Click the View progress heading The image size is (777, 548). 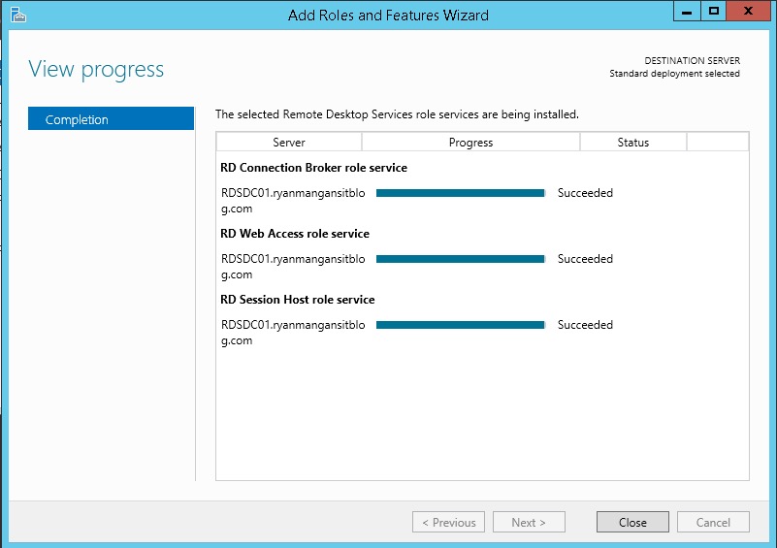tap(96, 70)
